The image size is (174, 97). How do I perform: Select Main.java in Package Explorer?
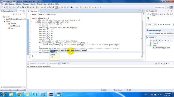(x=16, y=26)
